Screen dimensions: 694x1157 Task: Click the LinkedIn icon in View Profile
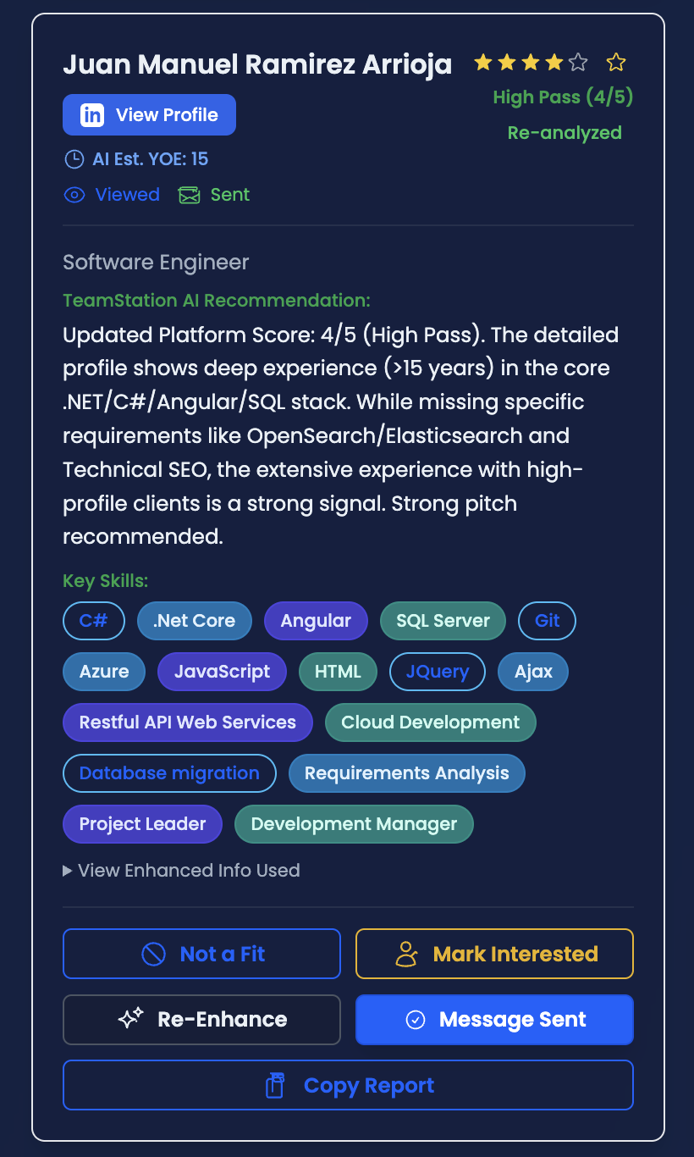(x=92, y=115)
